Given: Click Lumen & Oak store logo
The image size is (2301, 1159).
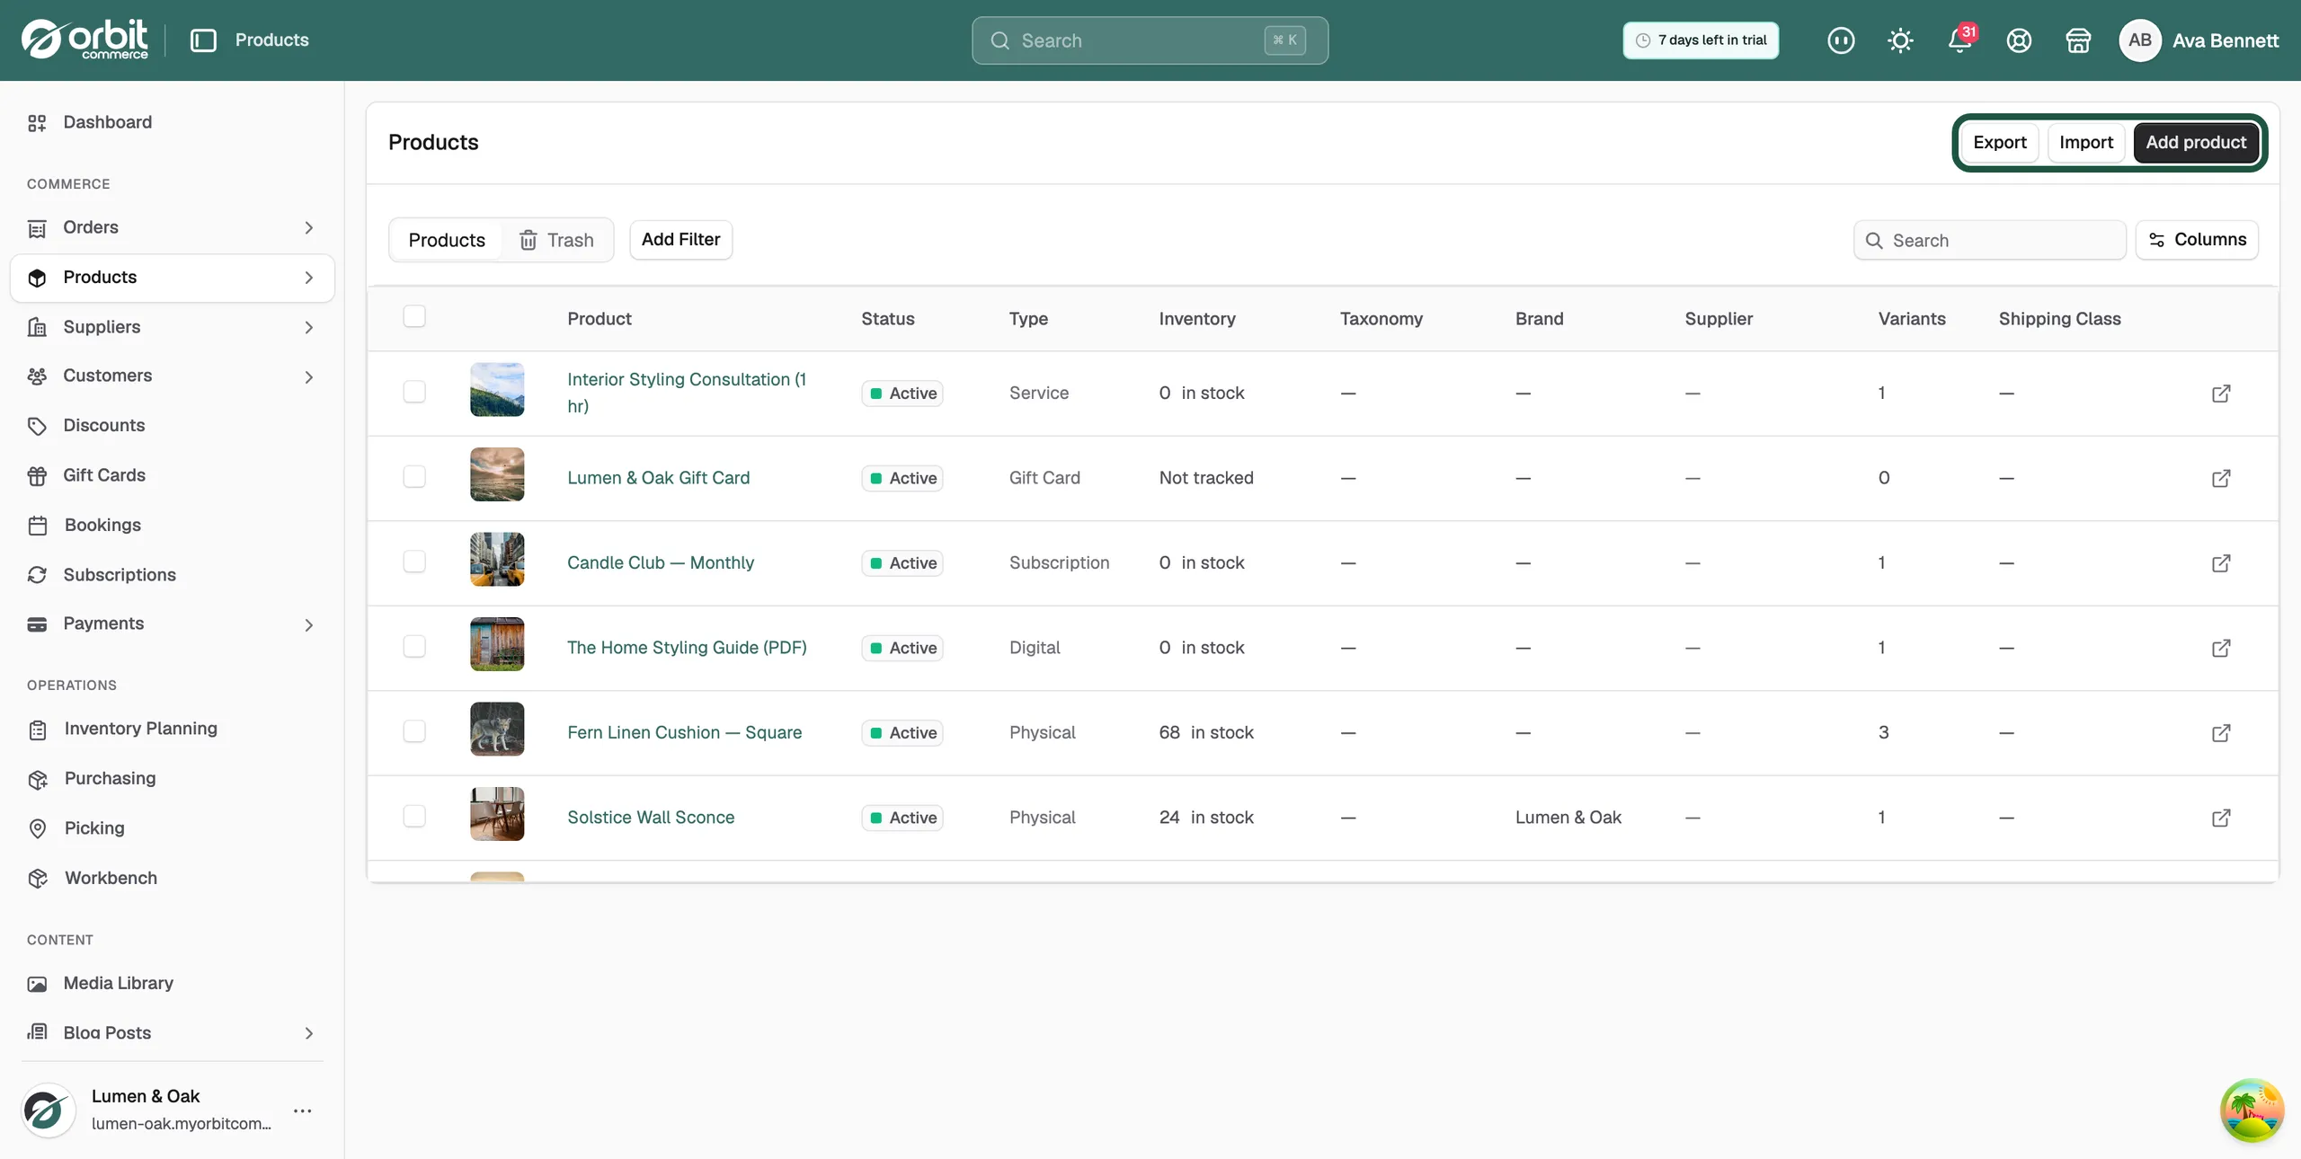Looking at the screenshot, I should (x=48, y=1110).
